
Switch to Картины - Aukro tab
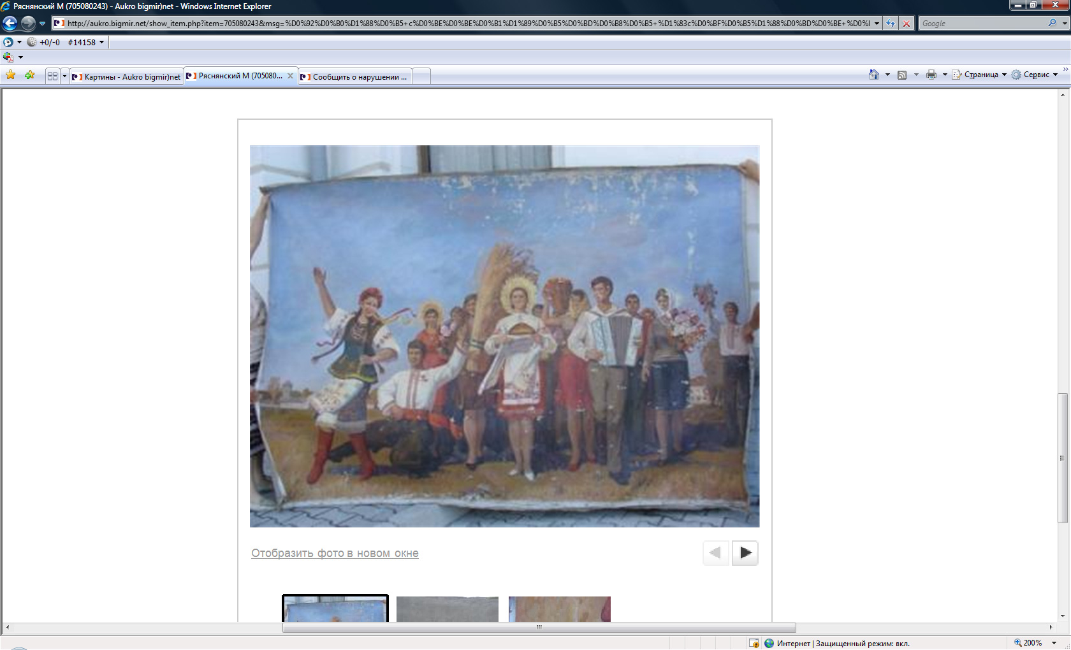(126, 76)
